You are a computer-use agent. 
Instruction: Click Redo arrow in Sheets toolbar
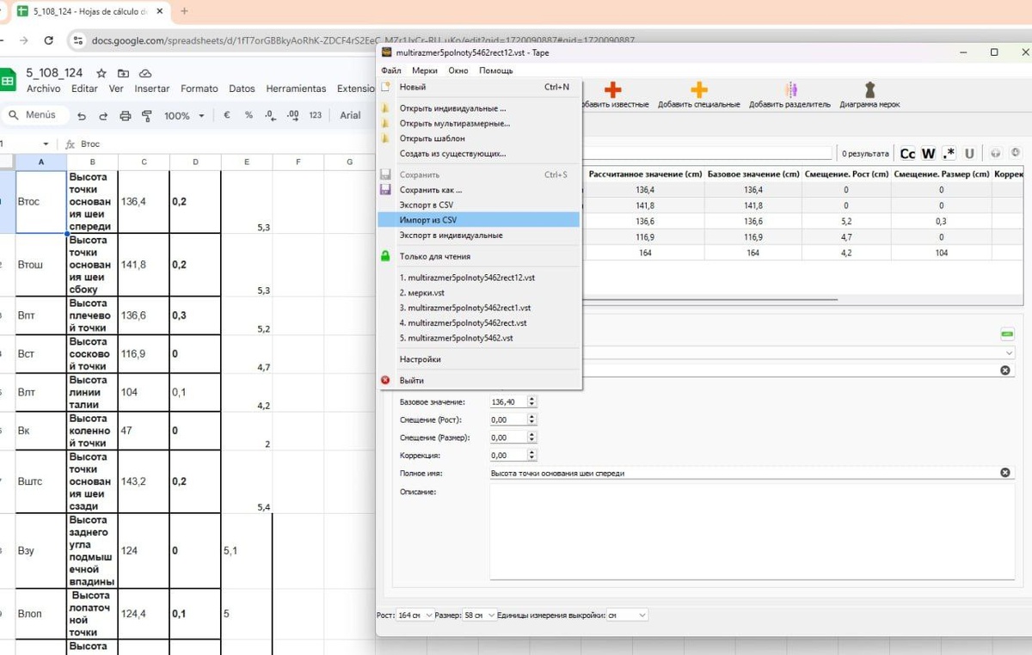[103, 116]
